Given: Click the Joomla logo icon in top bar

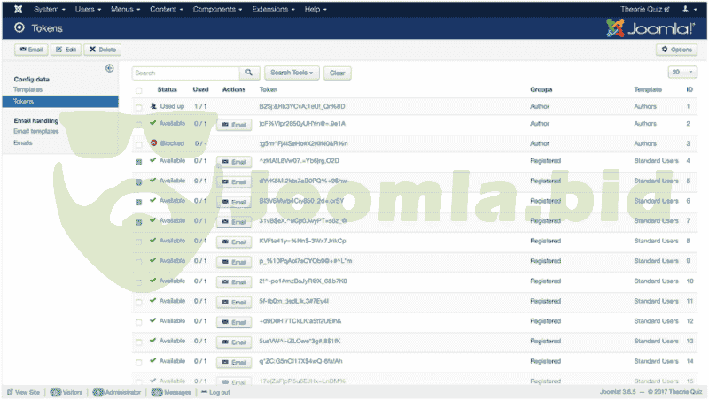Looking at the screenshot, I should (x=19, y=9).
